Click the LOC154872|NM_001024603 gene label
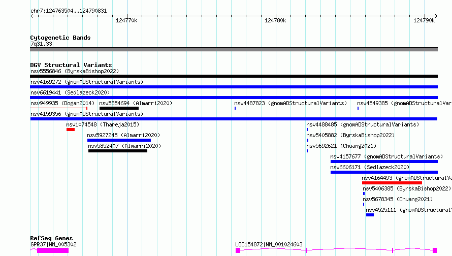Viewport: 452px width, 256px height. [x=269, y=244]
